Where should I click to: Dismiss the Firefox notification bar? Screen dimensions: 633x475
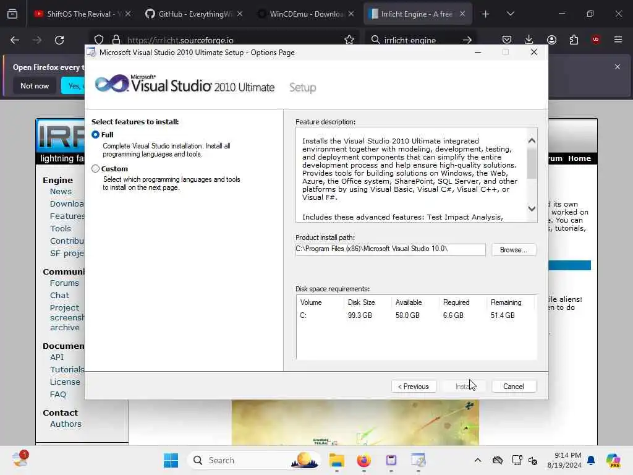point(618,67)
